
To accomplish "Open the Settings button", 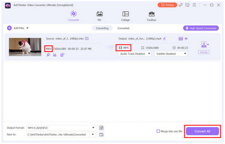I will coord(204,52).
